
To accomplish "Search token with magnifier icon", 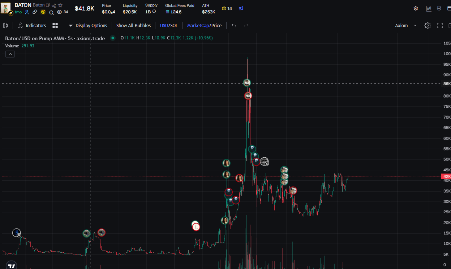I will [51, 12].
